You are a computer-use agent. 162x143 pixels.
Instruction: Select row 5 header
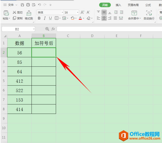[4, 81]
